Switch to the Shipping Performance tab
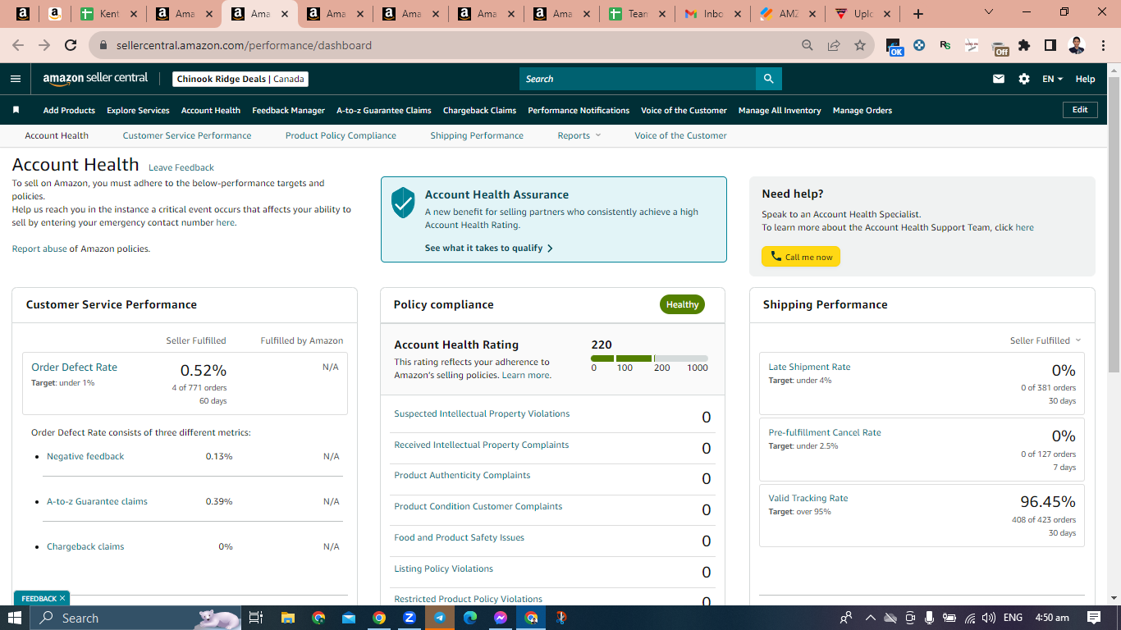Image resolution: width=1121 pixels, height=630 pixels. 477,135
